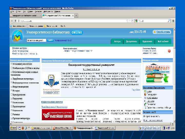This screenshot has height=139, width=185.
Task: Open the Библиоклуб online shop banner
Action: [x=158, y=74]
